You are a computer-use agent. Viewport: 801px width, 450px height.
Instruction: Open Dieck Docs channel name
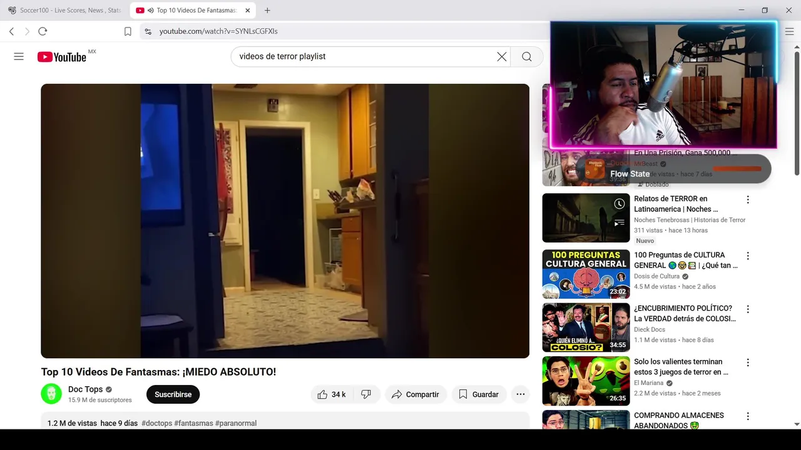pos(650,329)
